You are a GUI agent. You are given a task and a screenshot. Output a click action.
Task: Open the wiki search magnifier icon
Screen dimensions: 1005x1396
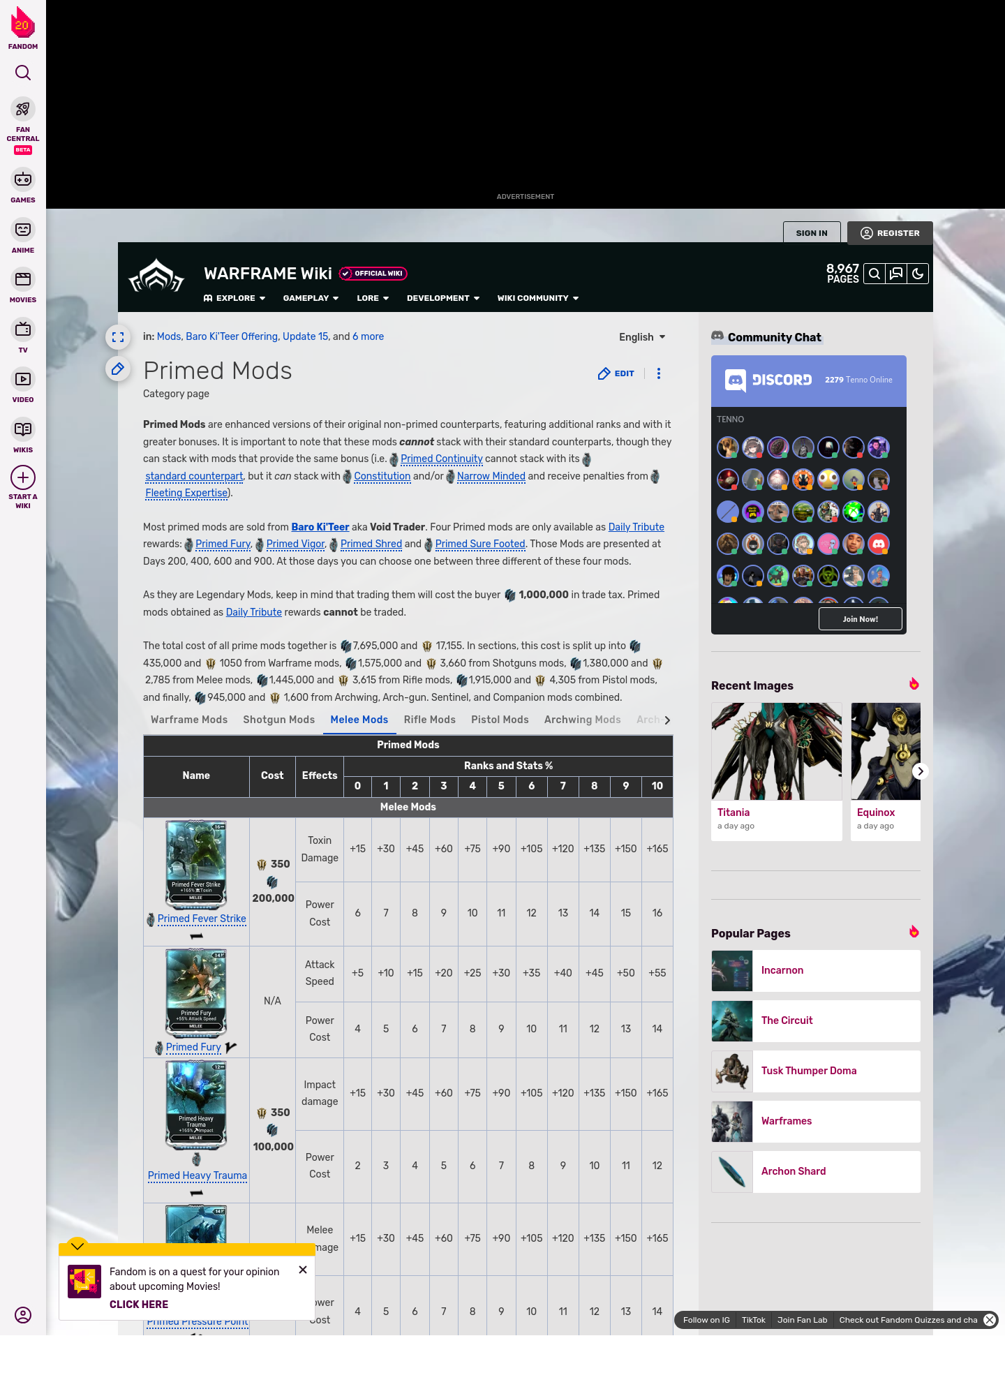click(x=874, y=274)
